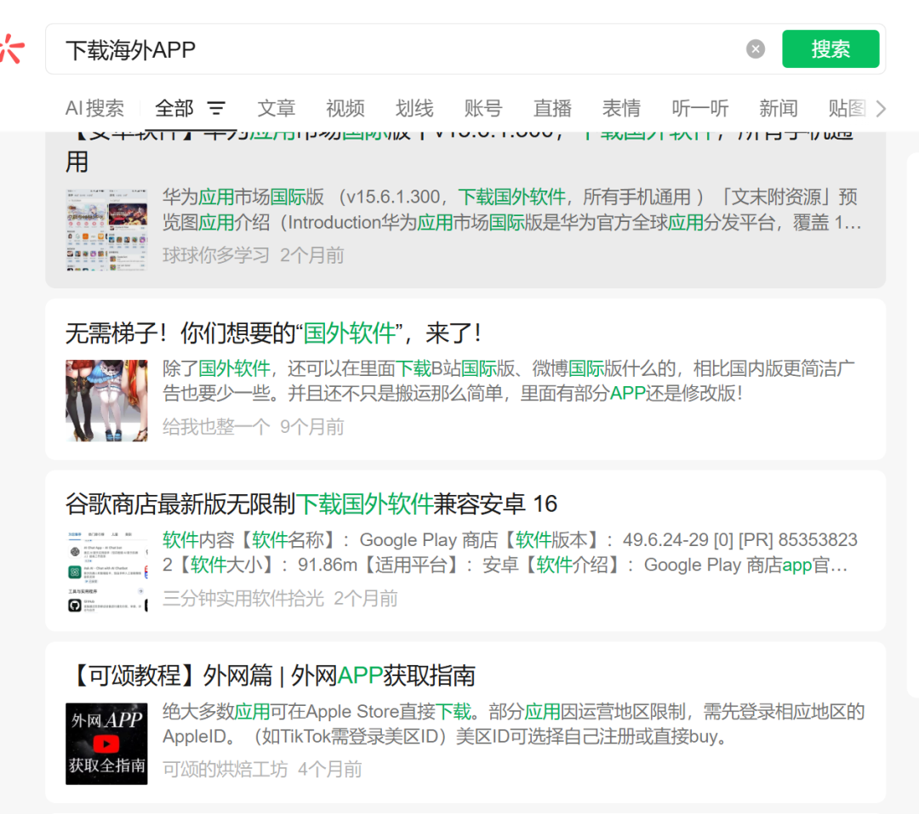Switch to the 划线 tab
919x814 pixels.
point(414,108)
